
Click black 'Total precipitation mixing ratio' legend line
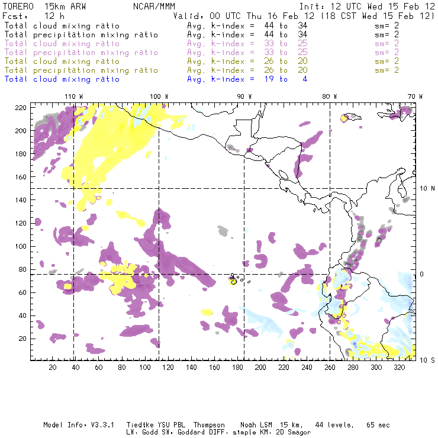pos(81,35)
